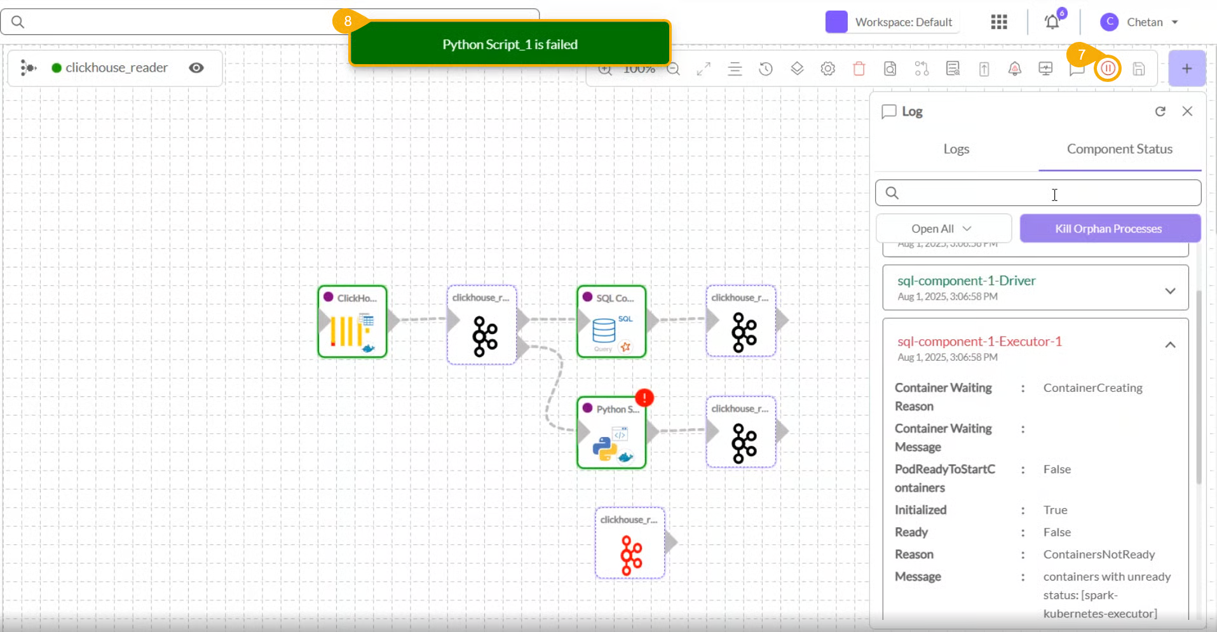Screen dimensions: 1217x632
Task: Collapse the sql-component-1-Executor-1 entry
Action: (1169, 345)
